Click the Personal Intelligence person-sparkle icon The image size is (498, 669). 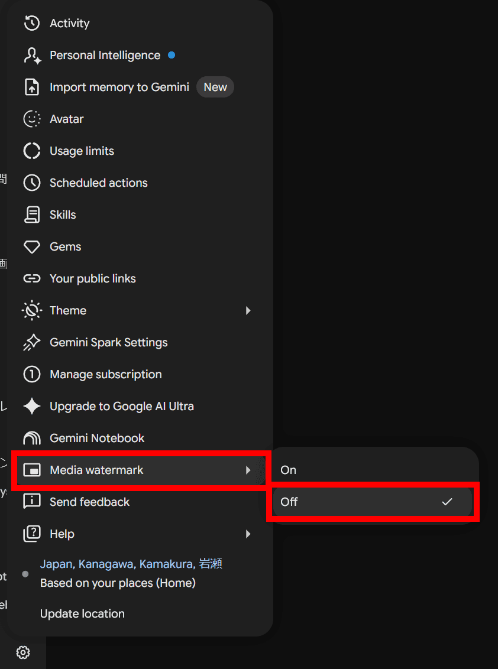(x=32, y=56)
